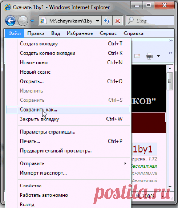The image size is (178, 208).
Task: Click the Back navigation arrow button
Action: tap(10, 21)
